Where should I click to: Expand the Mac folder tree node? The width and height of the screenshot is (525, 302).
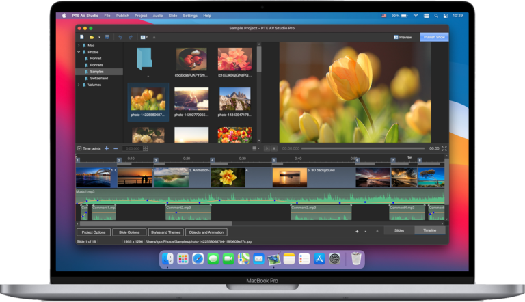[79, 46]
